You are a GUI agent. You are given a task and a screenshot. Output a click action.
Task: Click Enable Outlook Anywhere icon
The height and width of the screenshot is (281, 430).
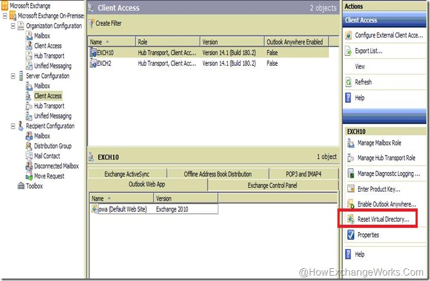tap(351, 204)
